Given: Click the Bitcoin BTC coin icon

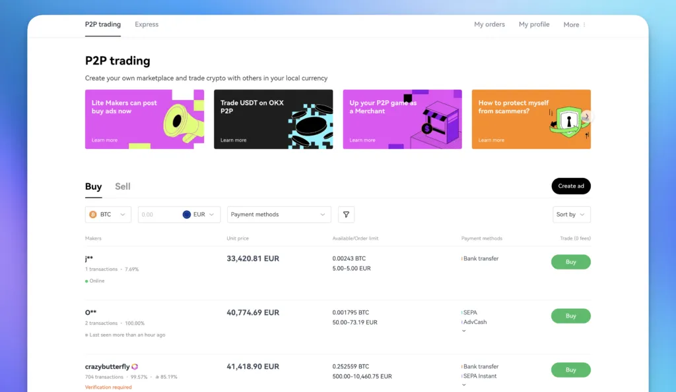Looking at the screenshot, I should pyautogui.click(x=93, y=215).
